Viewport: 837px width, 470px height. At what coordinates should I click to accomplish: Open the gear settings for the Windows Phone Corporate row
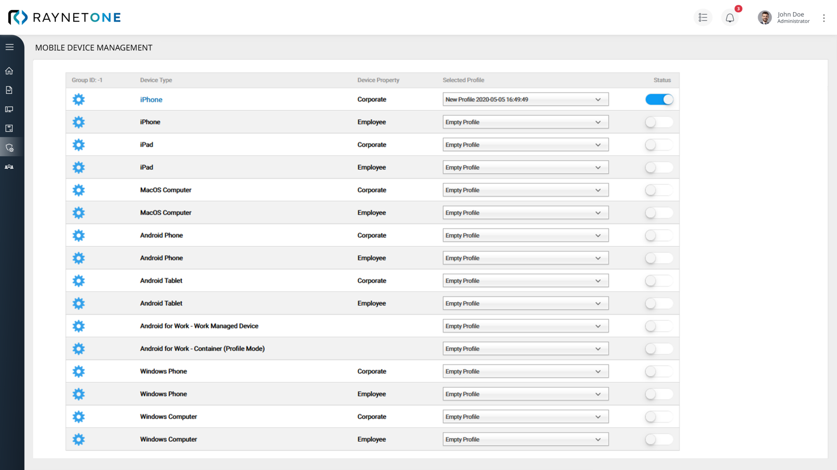(78, 371)
